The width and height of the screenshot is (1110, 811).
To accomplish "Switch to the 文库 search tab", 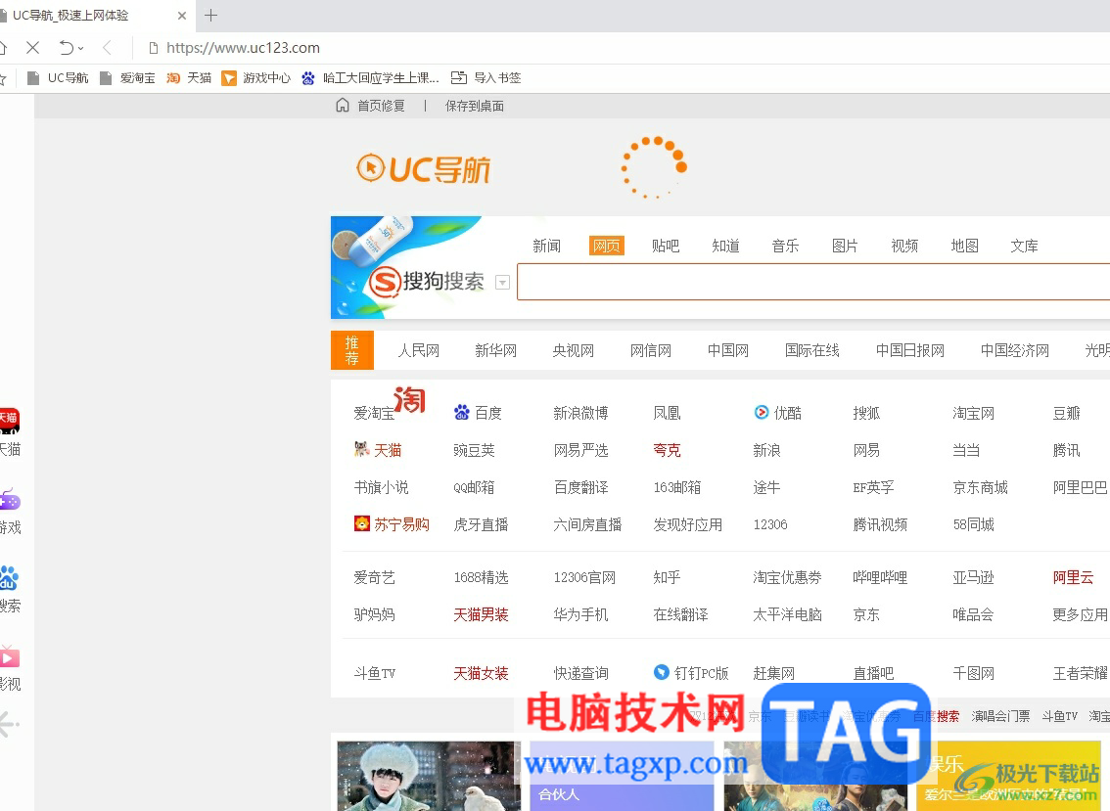I will click(x=1024, y=246).
